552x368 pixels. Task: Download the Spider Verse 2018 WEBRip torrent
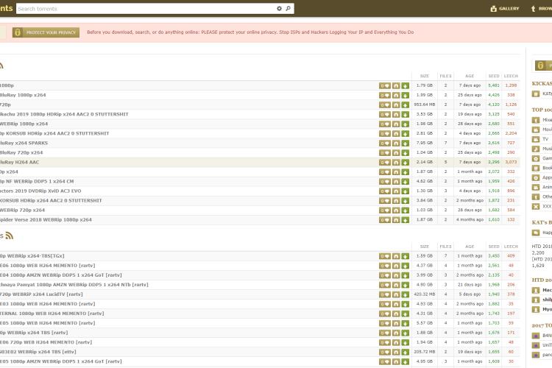pos(406,220)
